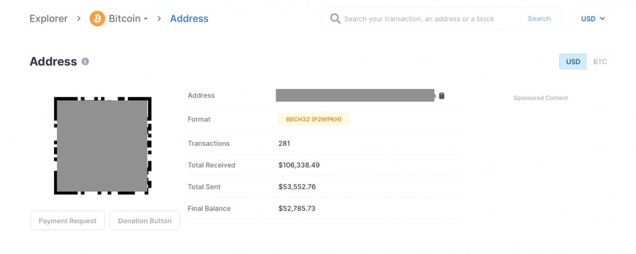This screenshot has height=254, width=636.
Task: Click the info icon beside Address heading
Action: tap(85, 62)
